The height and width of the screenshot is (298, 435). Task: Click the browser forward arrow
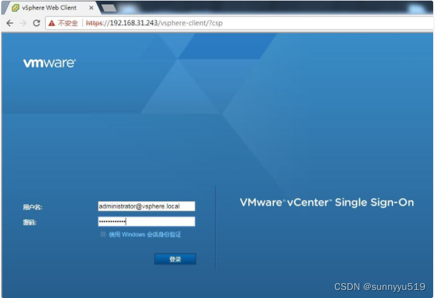[23, 23]
